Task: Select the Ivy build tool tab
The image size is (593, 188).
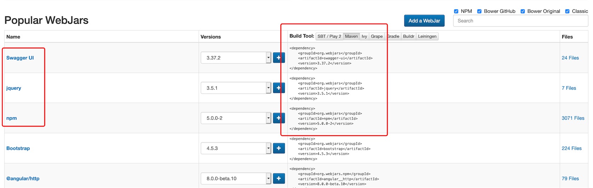Action: pyautogui.click(x=364, y=36)
